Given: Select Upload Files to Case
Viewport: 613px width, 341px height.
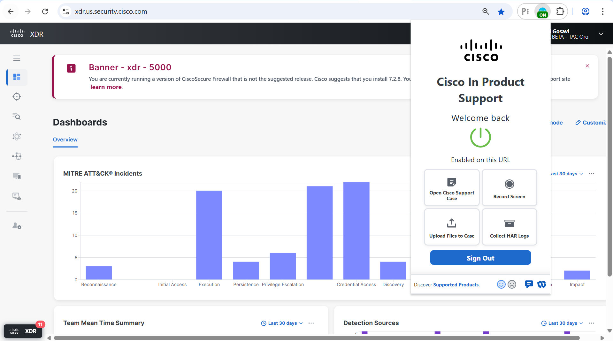Looking at the screenshot, I should point(452,227).
